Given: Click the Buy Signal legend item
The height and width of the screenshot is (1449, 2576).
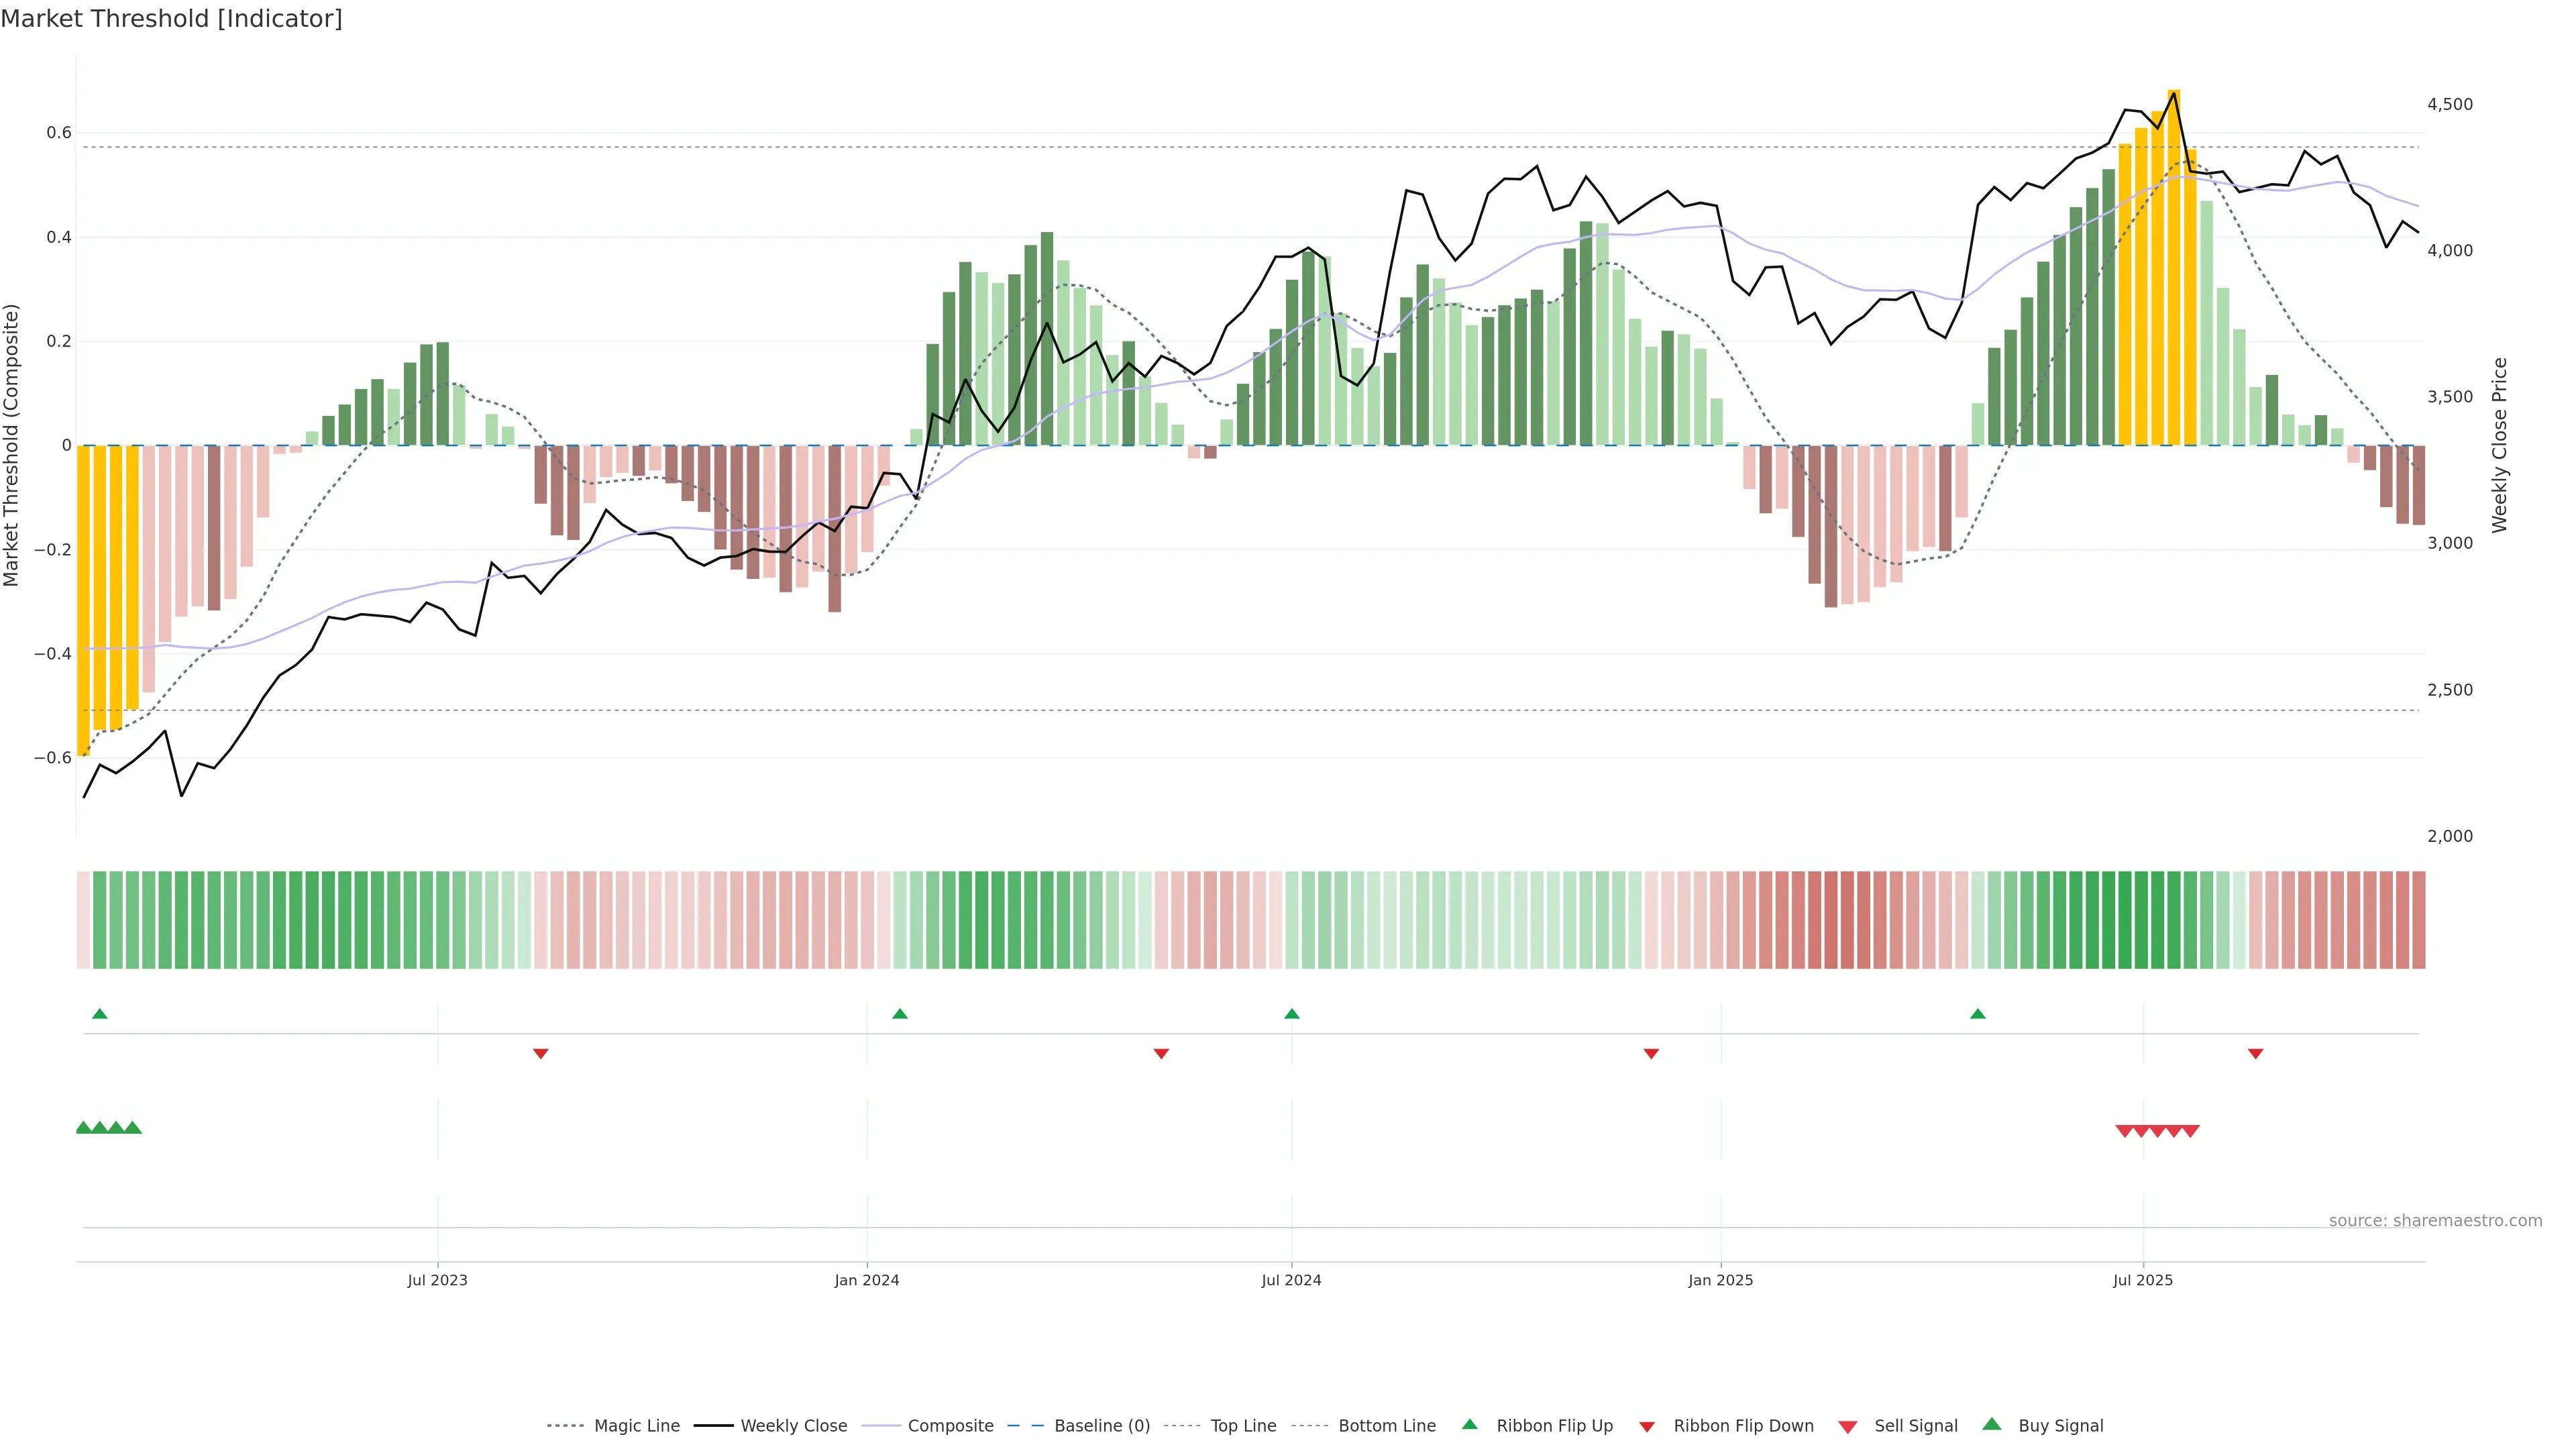Looking at the screenshot, I should click(x=2060, y=1426).
